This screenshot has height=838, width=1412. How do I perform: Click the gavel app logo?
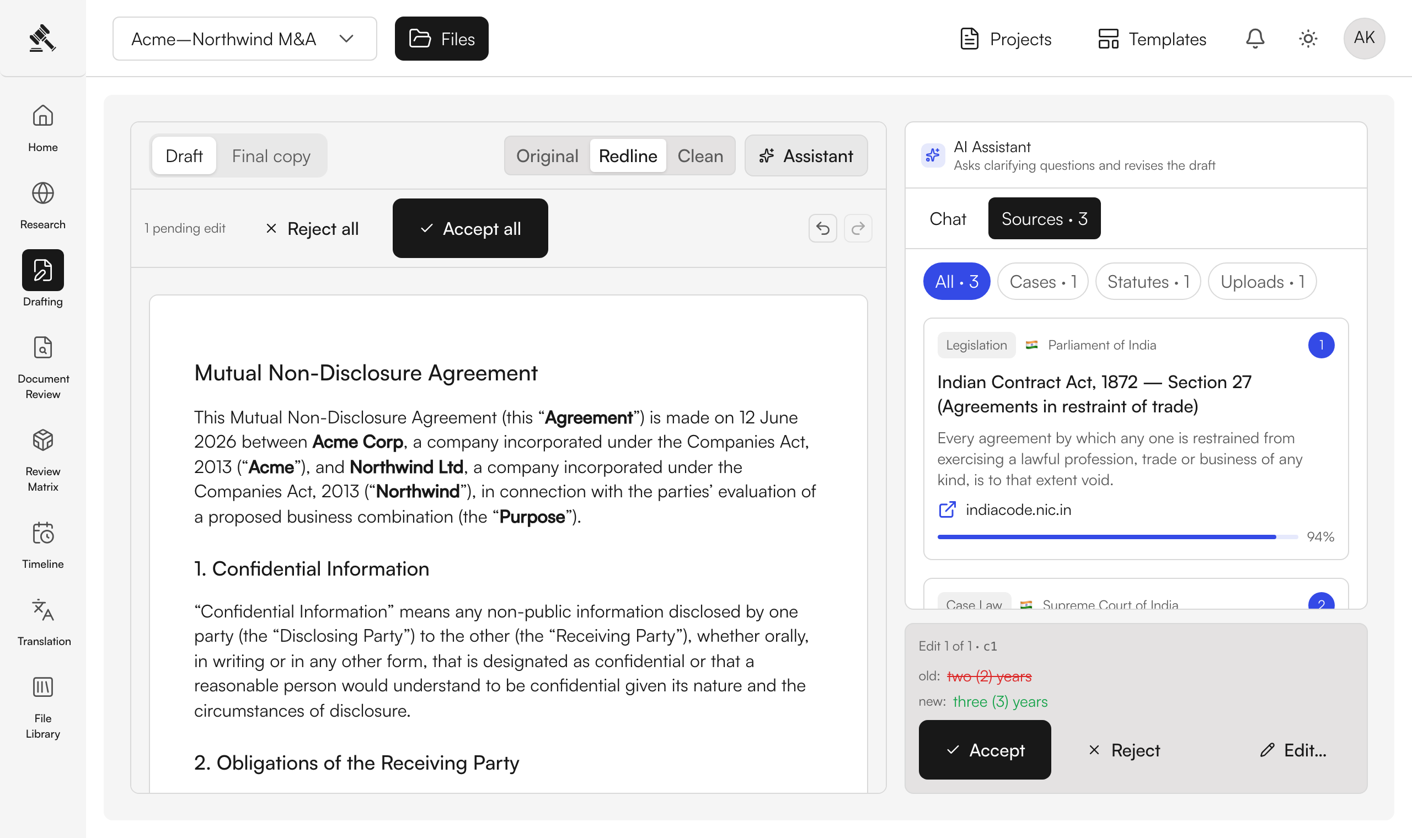(42, 38)
